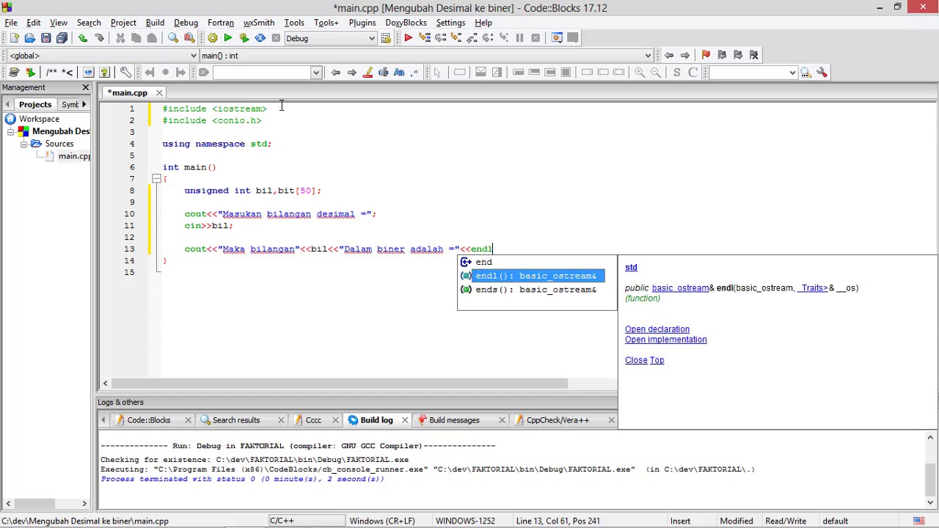Click the std namespace link
The image size is (939, 528).
(631, 267)
